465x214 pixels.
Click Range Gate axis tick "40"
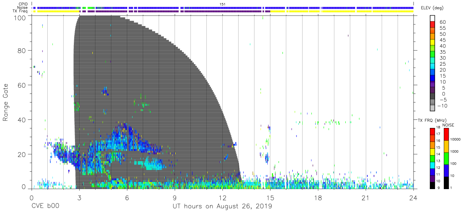click(22, 120)
